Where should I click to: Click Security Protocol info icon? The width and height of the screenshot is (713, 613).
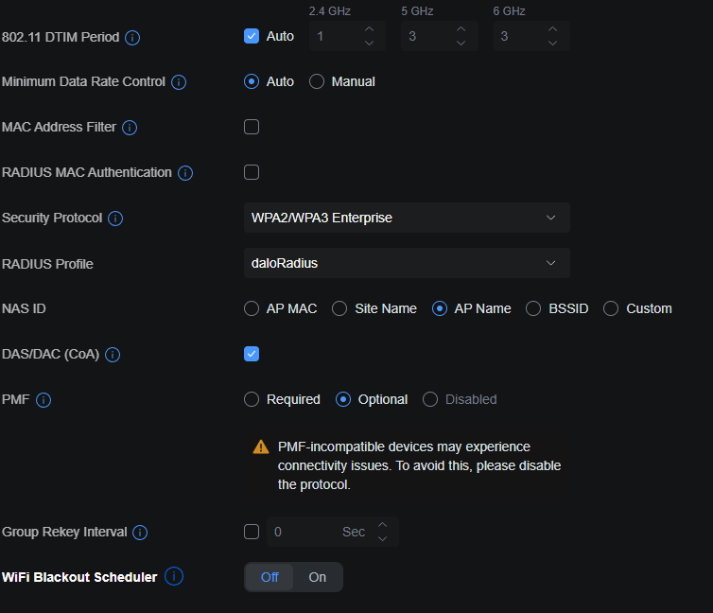115,219
